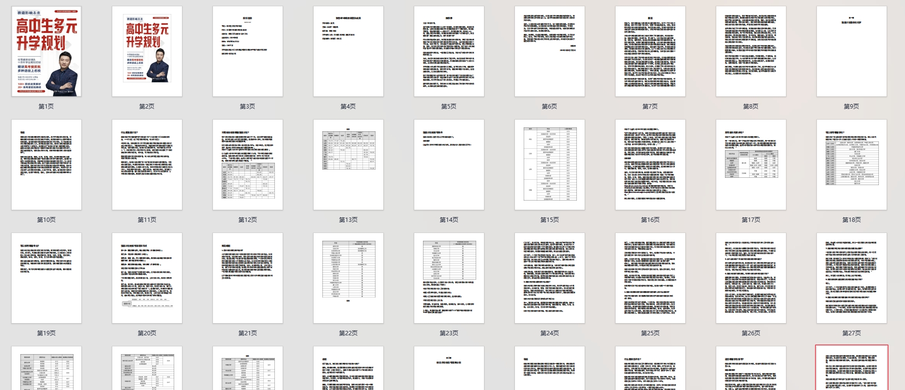Viewport: 905px width, 390px height.
Task: Go to the 第15页 full-table thumbnail
Action: coord(550,165)
